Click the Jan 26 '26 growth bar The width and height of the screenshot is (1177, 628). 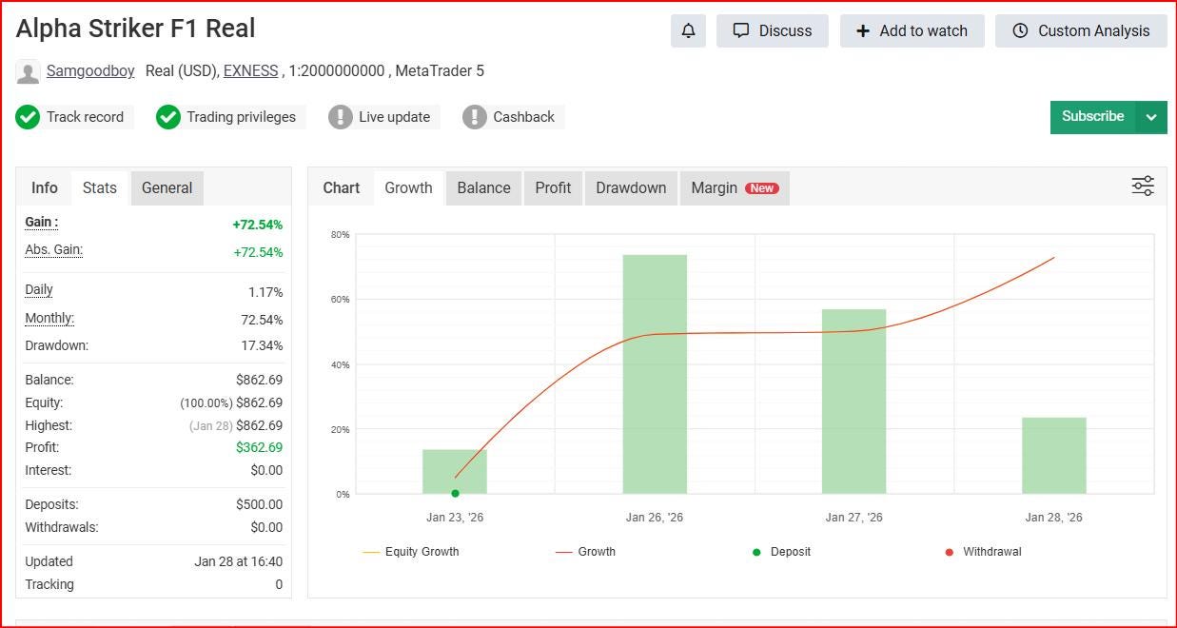(655, 374)
